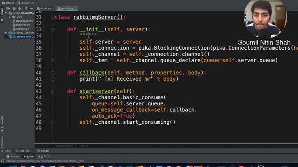
Task: Collapse the rabbitmqServer class fold marker
Action: click(53, 17)
